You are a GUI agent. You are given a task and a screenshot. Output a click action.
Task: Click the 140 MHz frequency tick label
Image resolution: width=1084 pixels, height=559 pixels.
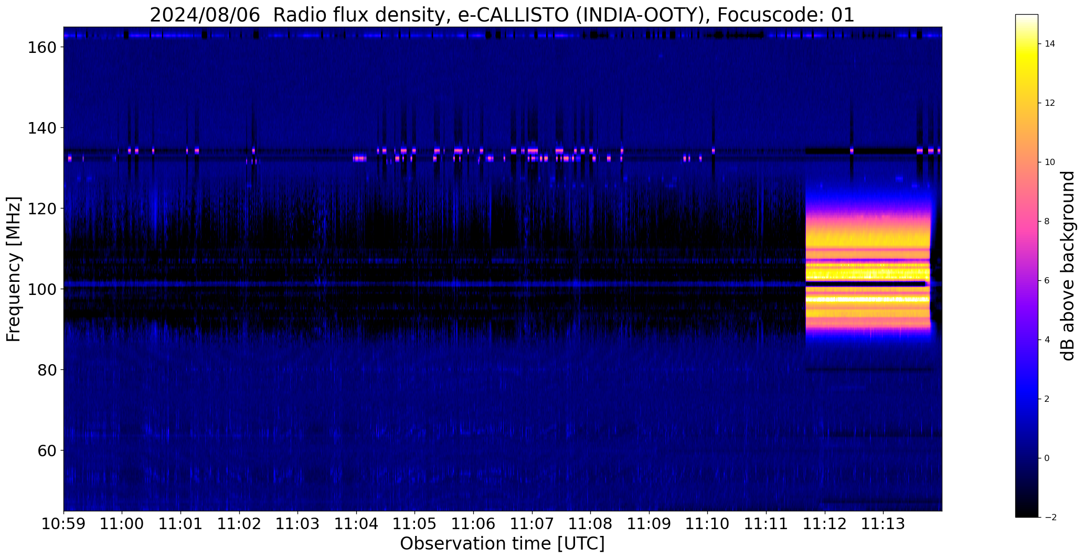tap(41, 128)
